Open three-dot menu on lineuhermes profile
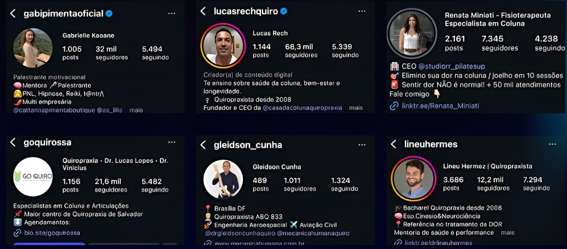 (x=552, y=144)
